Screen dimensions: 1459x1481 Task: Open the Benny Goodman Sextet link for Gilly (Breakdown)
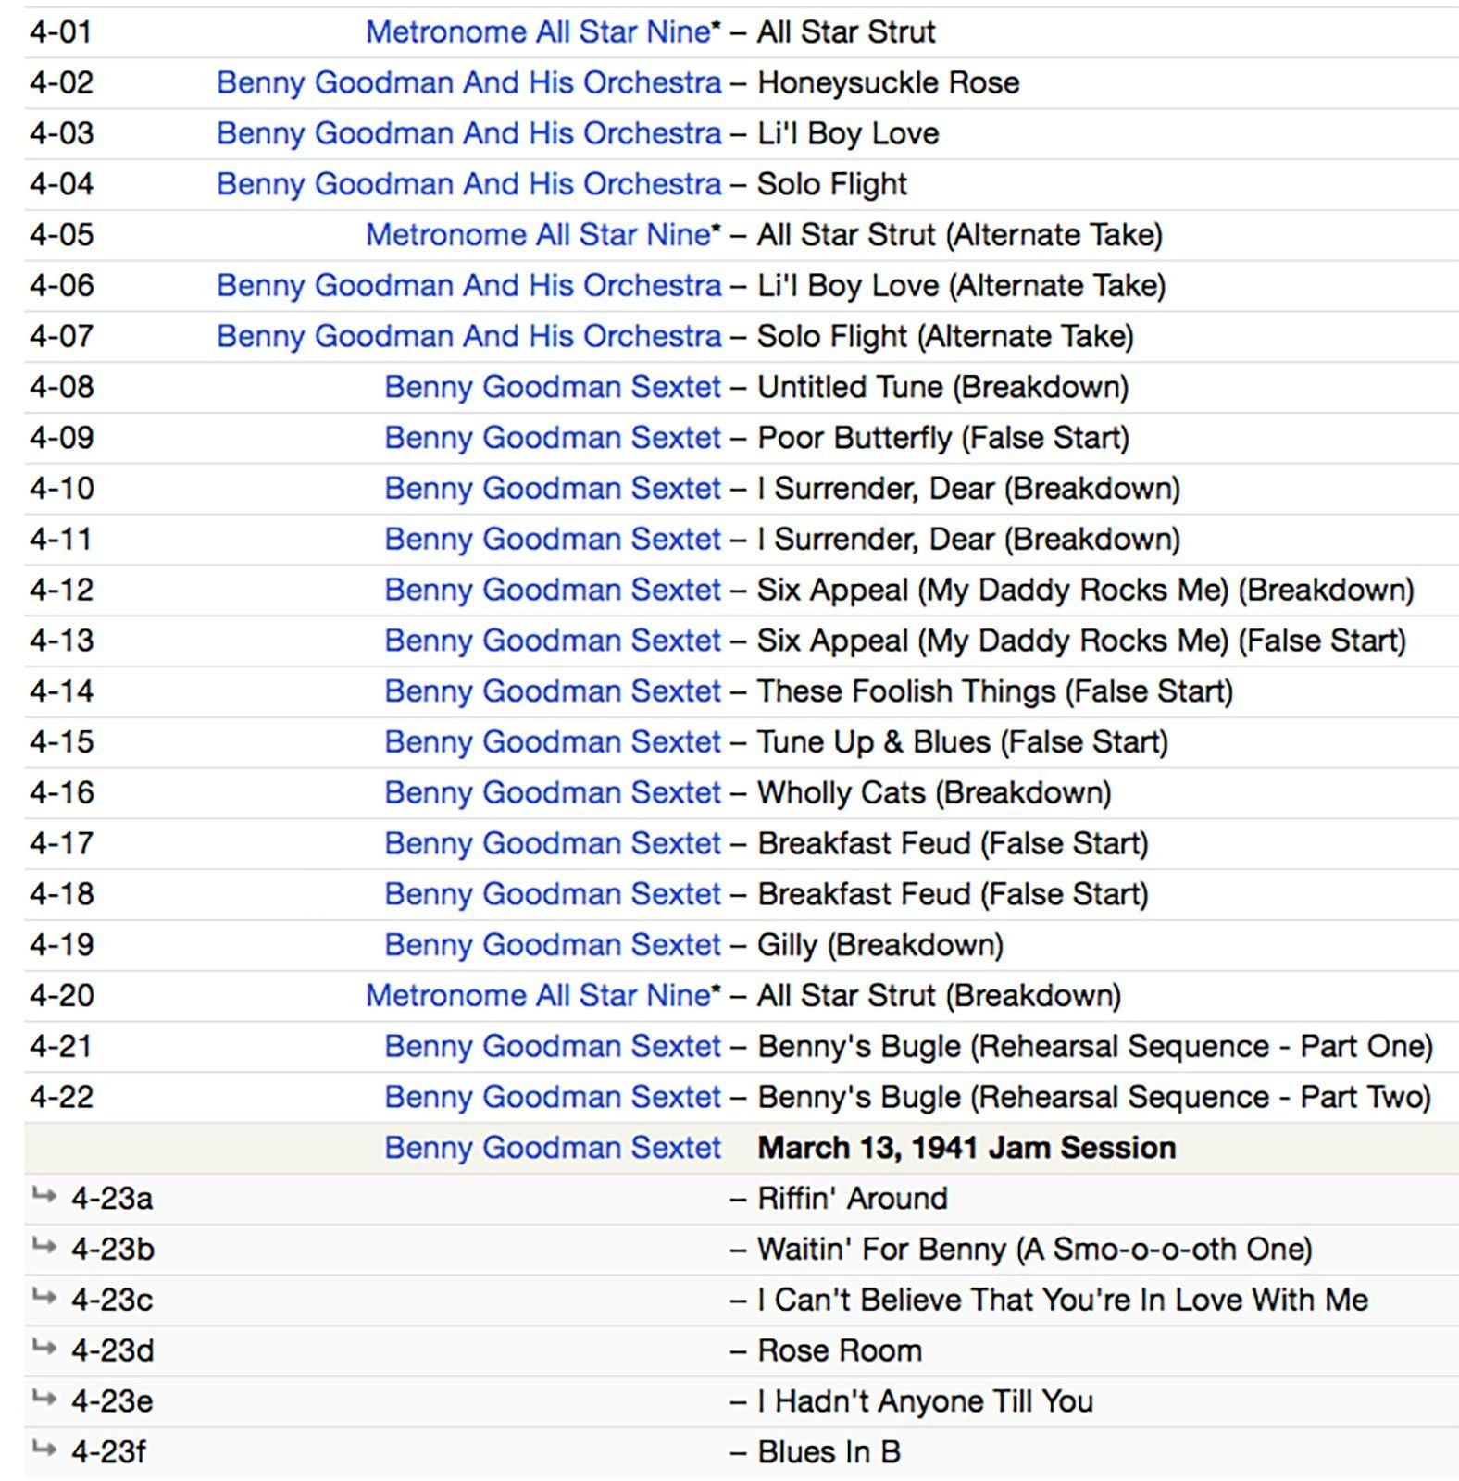point(552,945)
